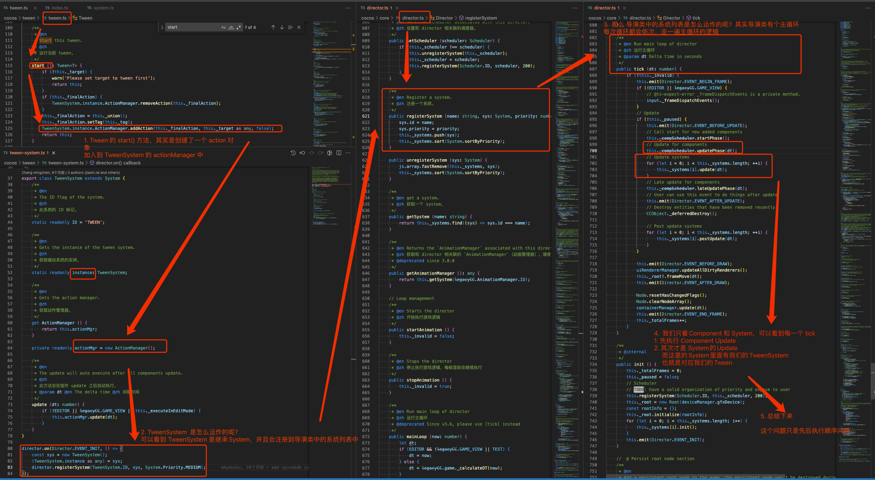This screenshot has height=480, width=875.
Task: Toggle Match Whole Word in find widget
Action: (x=231, y=27)
